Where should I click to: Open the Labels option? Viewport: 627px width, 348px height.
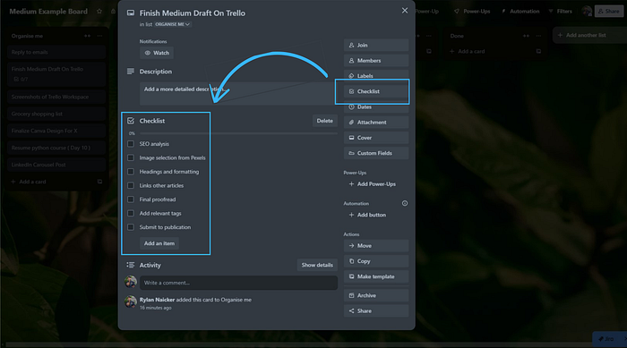pyautogui.click(x=376, y=76)
